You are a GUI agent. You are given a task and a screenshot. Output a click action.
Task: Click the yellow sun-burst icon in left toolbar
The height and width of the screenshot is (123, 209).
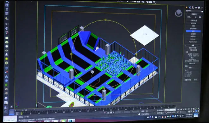click(6, 59)
